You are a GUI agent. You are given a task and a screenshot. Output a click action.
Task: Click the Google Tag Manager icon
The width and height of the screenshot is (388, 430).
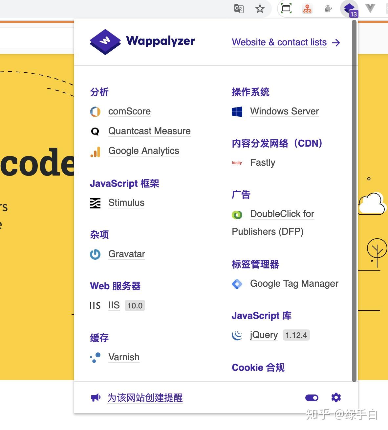(237, 284)
